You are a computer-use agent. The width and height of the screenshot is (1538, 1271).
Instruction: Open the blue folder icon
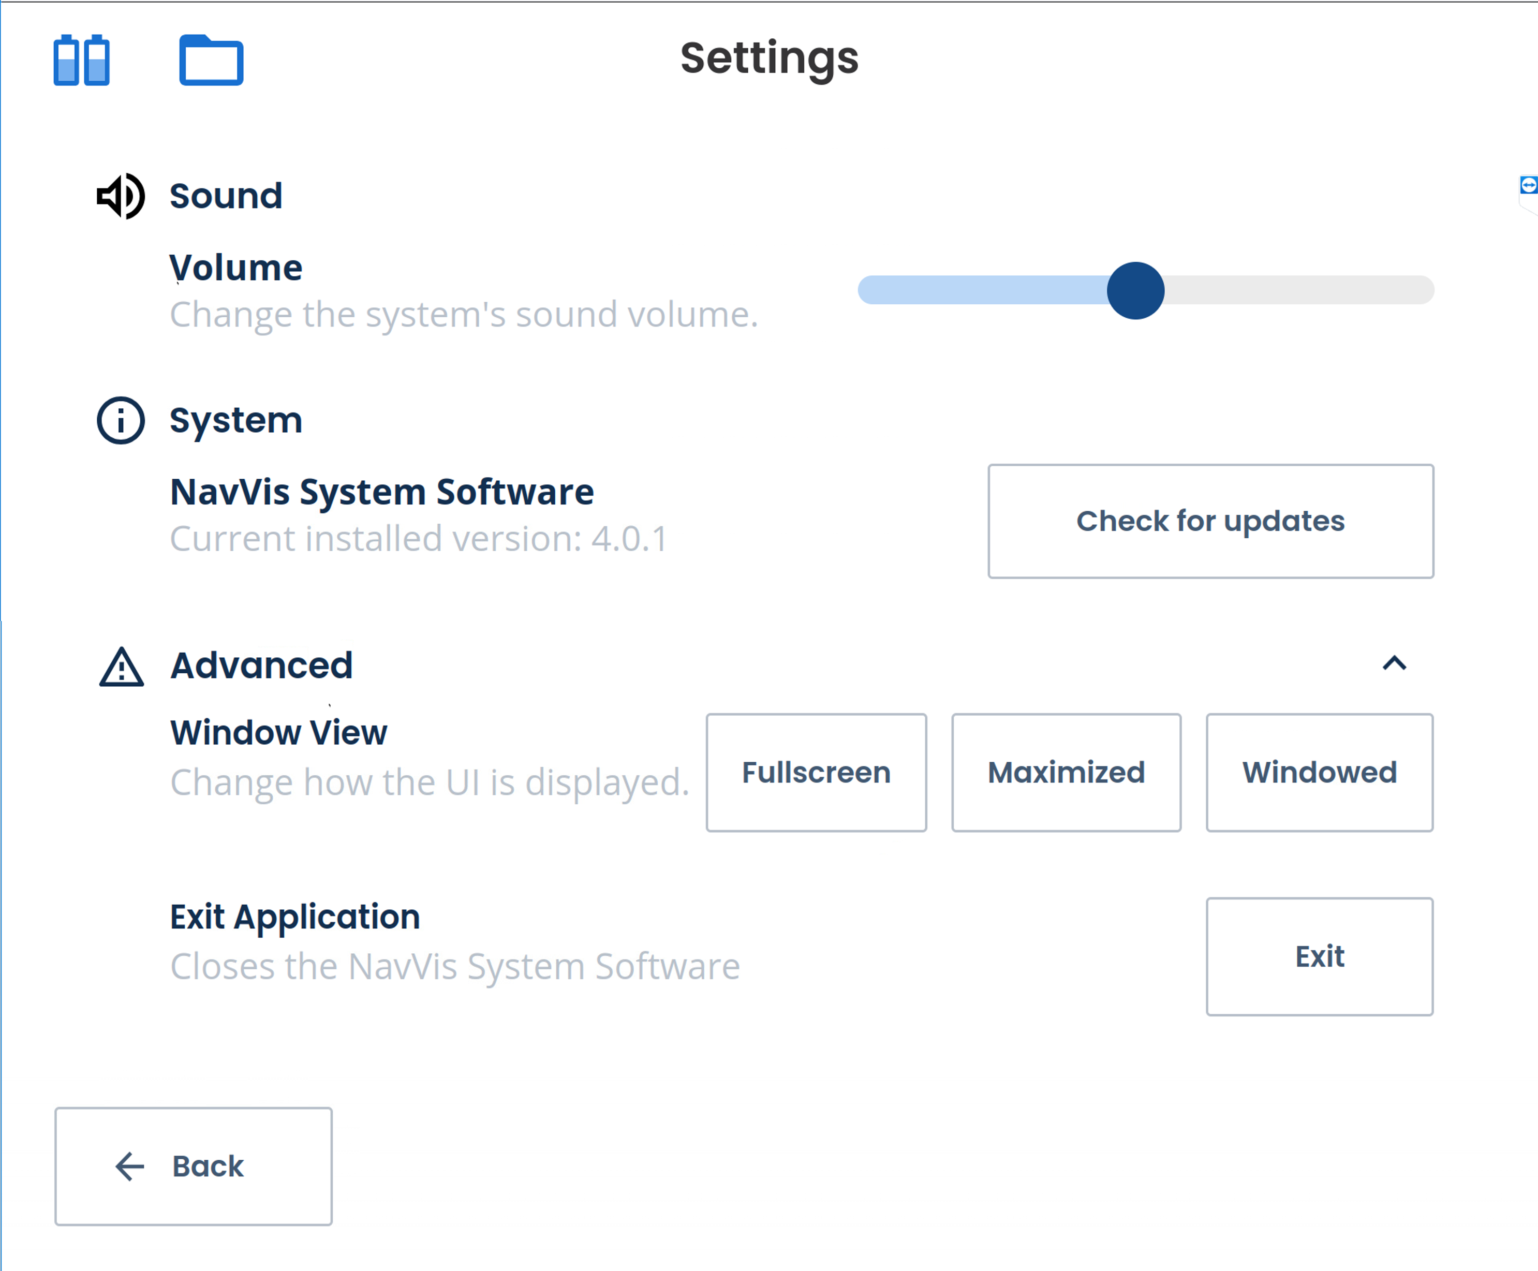(211, 60)
